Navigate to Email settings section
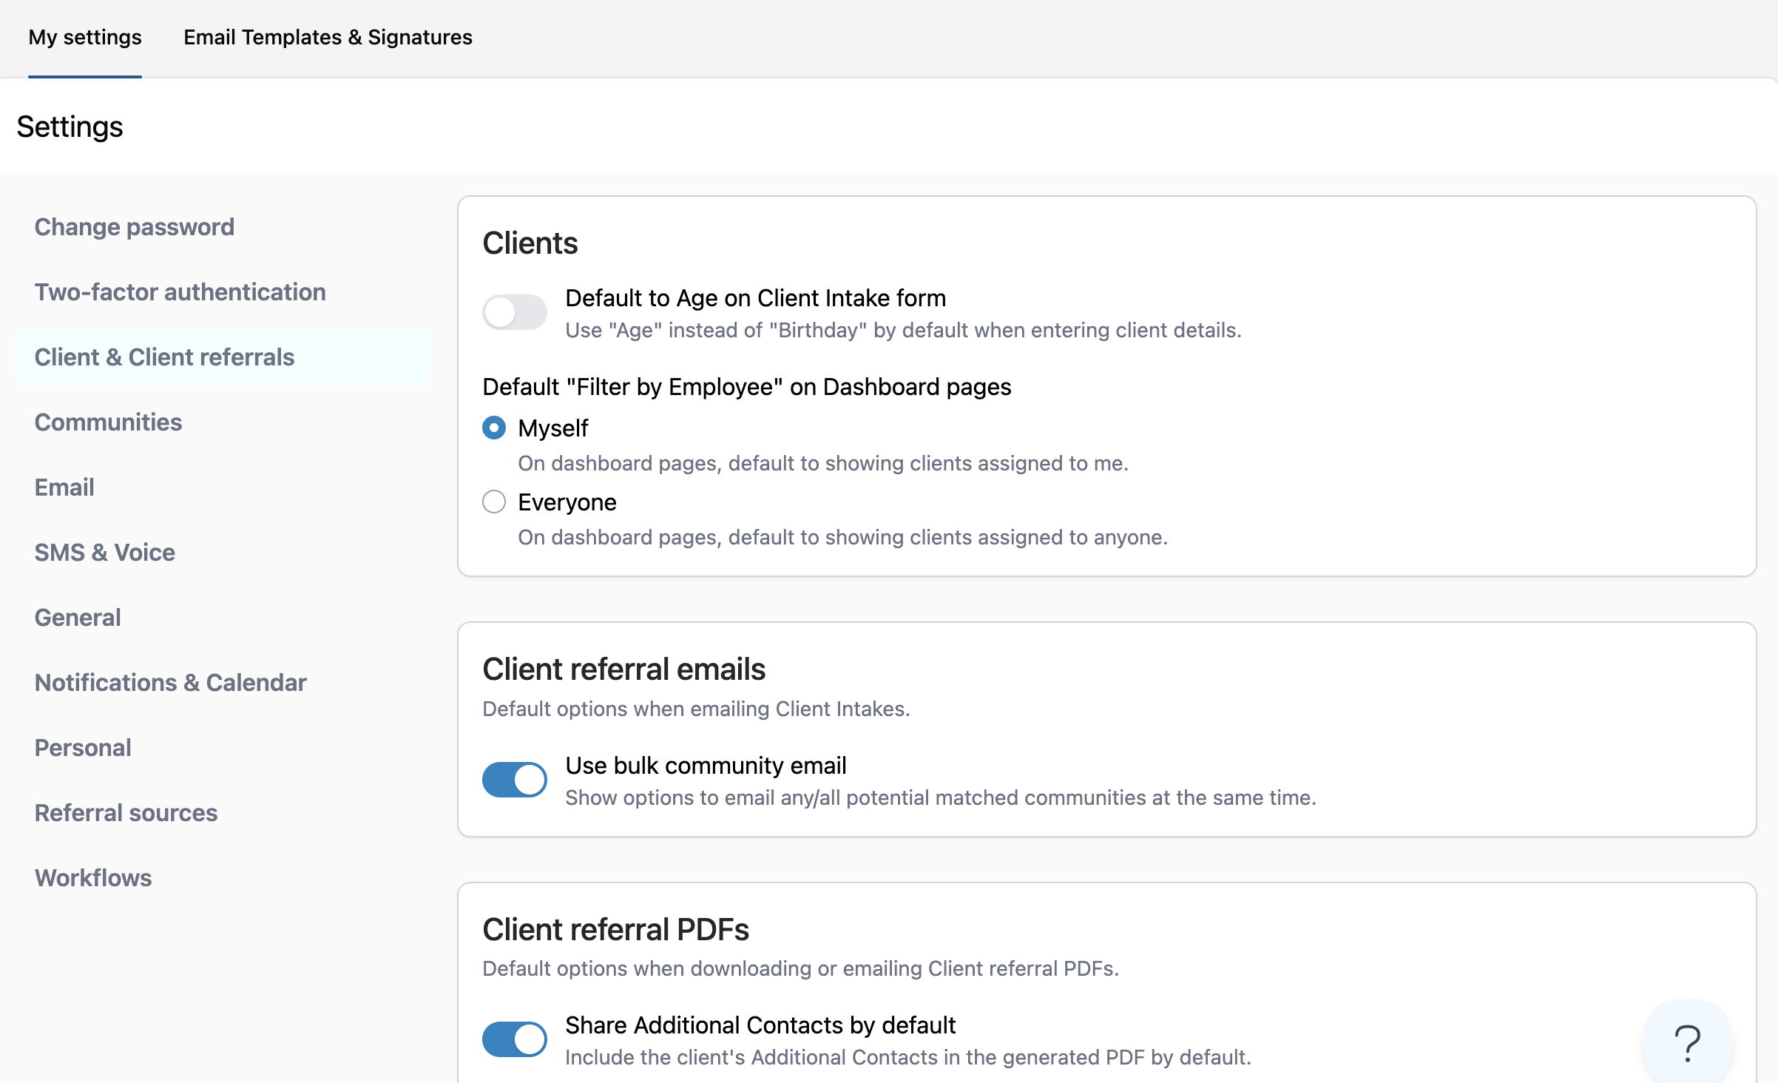Screen dimensions: 1778x1083 tap(64, 487)
